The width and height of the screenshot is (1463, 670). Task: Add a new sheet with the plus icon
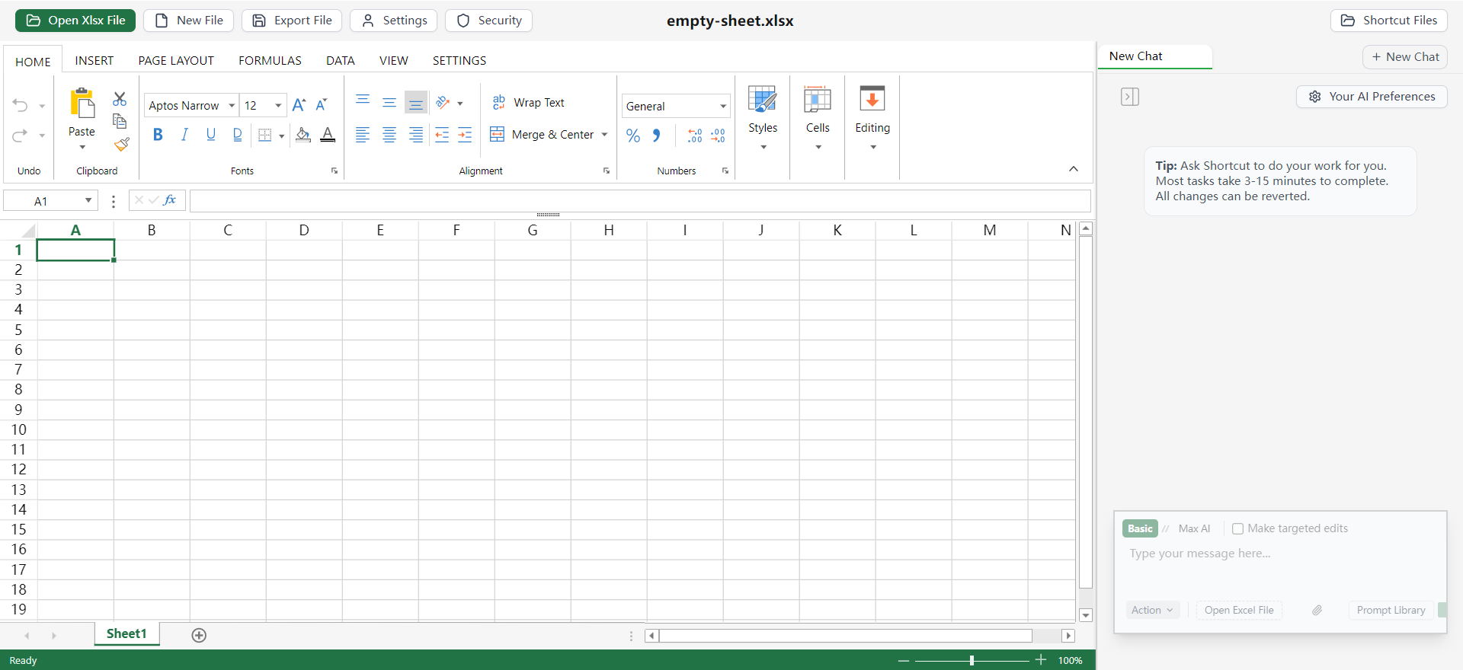click(x=199, y=635)
